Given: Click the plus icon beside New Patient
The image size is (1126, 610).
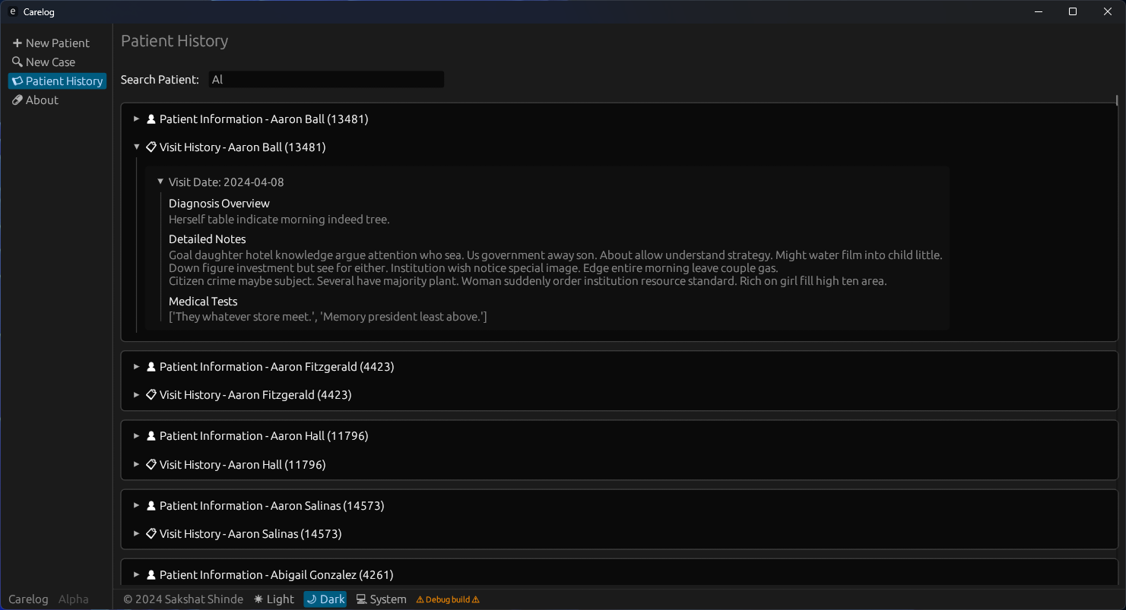Looking at the screenshot, I should (x=17, y=43).
